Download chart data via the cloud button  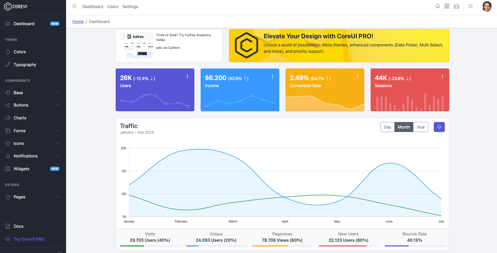coord(439,127)
